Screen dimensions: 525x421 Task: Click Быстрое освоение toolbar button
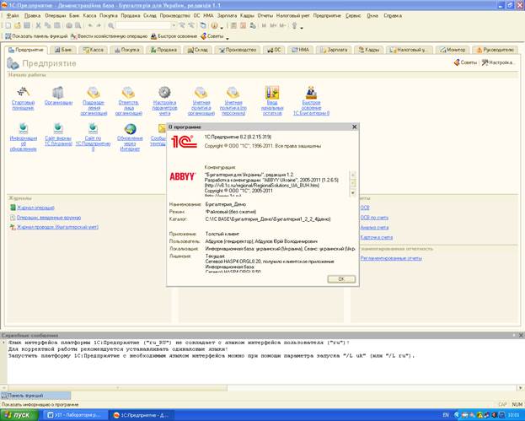click(174, 36)
